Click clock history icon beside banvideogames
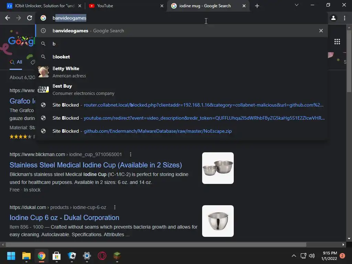The image size is (352, 264). point(43,31)
